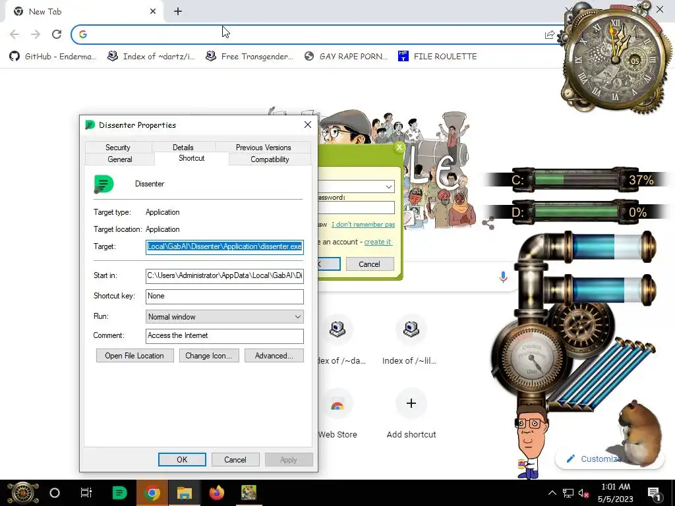Open Task View from the taskbar
The height and width of the screenshot is (506, 675).
pos(86,493)
